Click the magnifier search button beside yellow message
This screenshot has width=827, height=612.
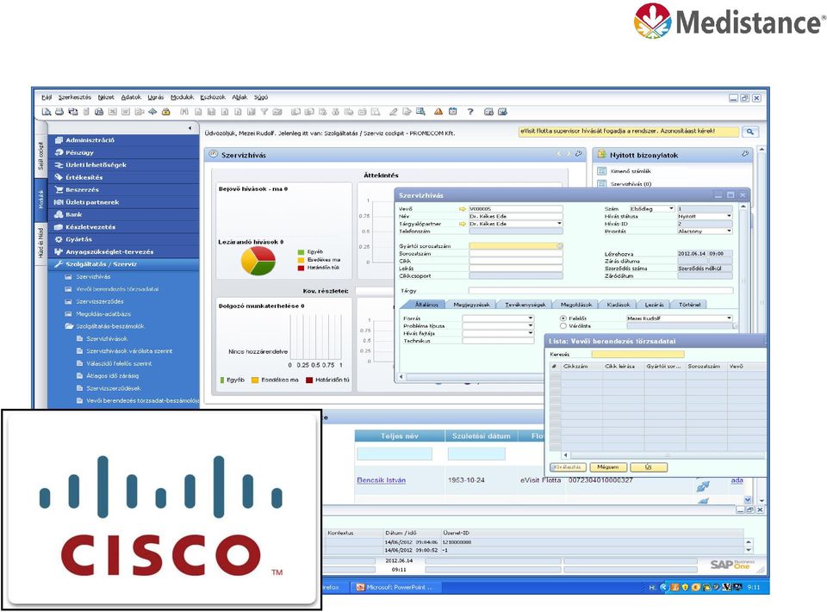(x=750, y=132)
